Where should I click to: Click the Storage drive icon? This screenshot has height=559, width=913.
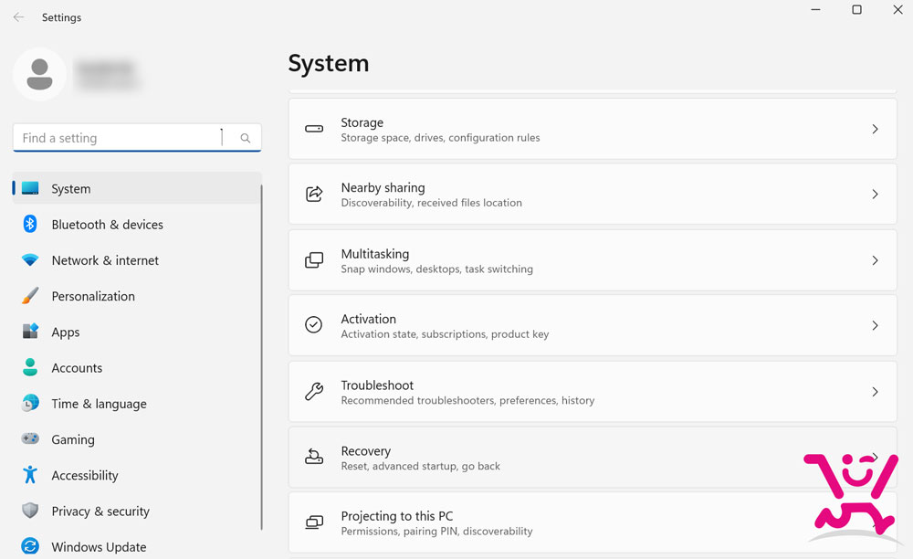click(x=314, y=129)
